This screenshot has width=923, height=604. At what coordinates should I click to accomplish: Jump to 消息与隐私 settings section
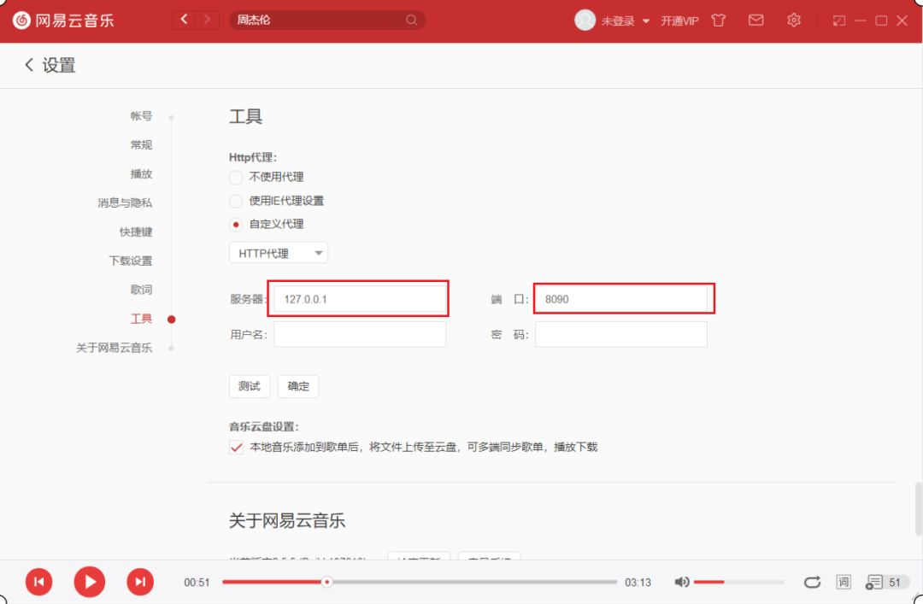pyautogui.click(x=125, y=202)
